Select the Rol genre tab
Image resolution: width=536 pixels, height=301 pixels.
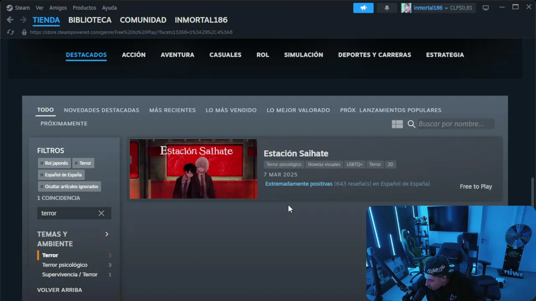[x=263, y=55]
